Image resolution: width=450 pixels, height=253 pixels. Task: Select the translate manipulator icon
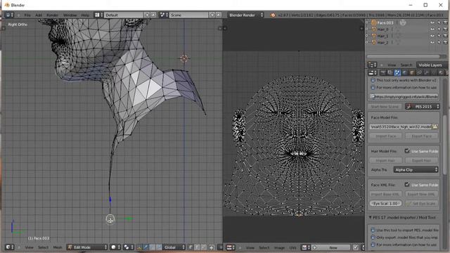tap(146, 247)
